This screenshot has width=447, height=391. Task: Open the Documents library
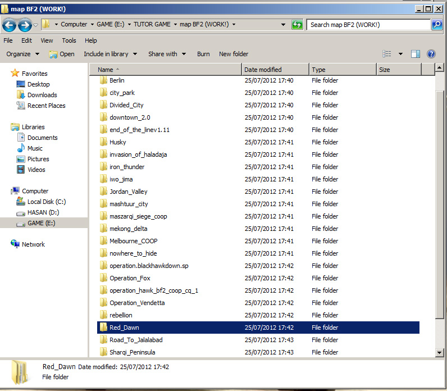(x=43, y=138)
